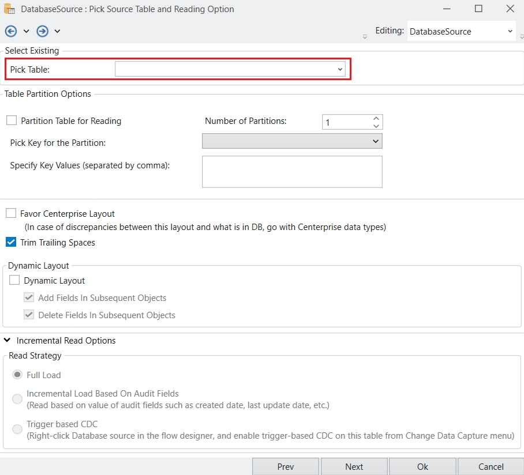
Task: Decrease Number of Partitions with down arrow
Action: [376, 126]
